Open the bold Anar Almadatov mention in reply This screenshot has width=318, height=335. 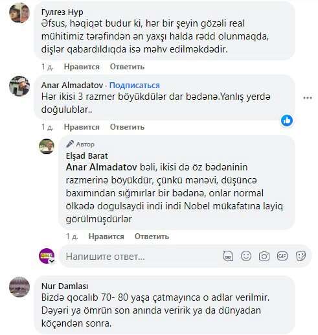pyautogui.click(x=101, y=167)
